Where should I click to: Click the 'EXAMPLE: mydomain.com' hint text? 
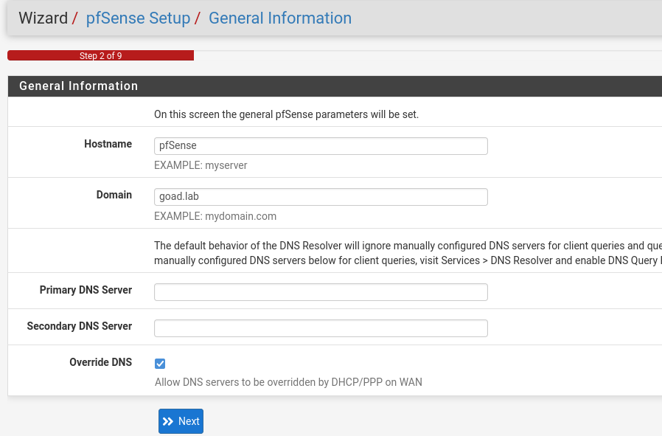215,216
